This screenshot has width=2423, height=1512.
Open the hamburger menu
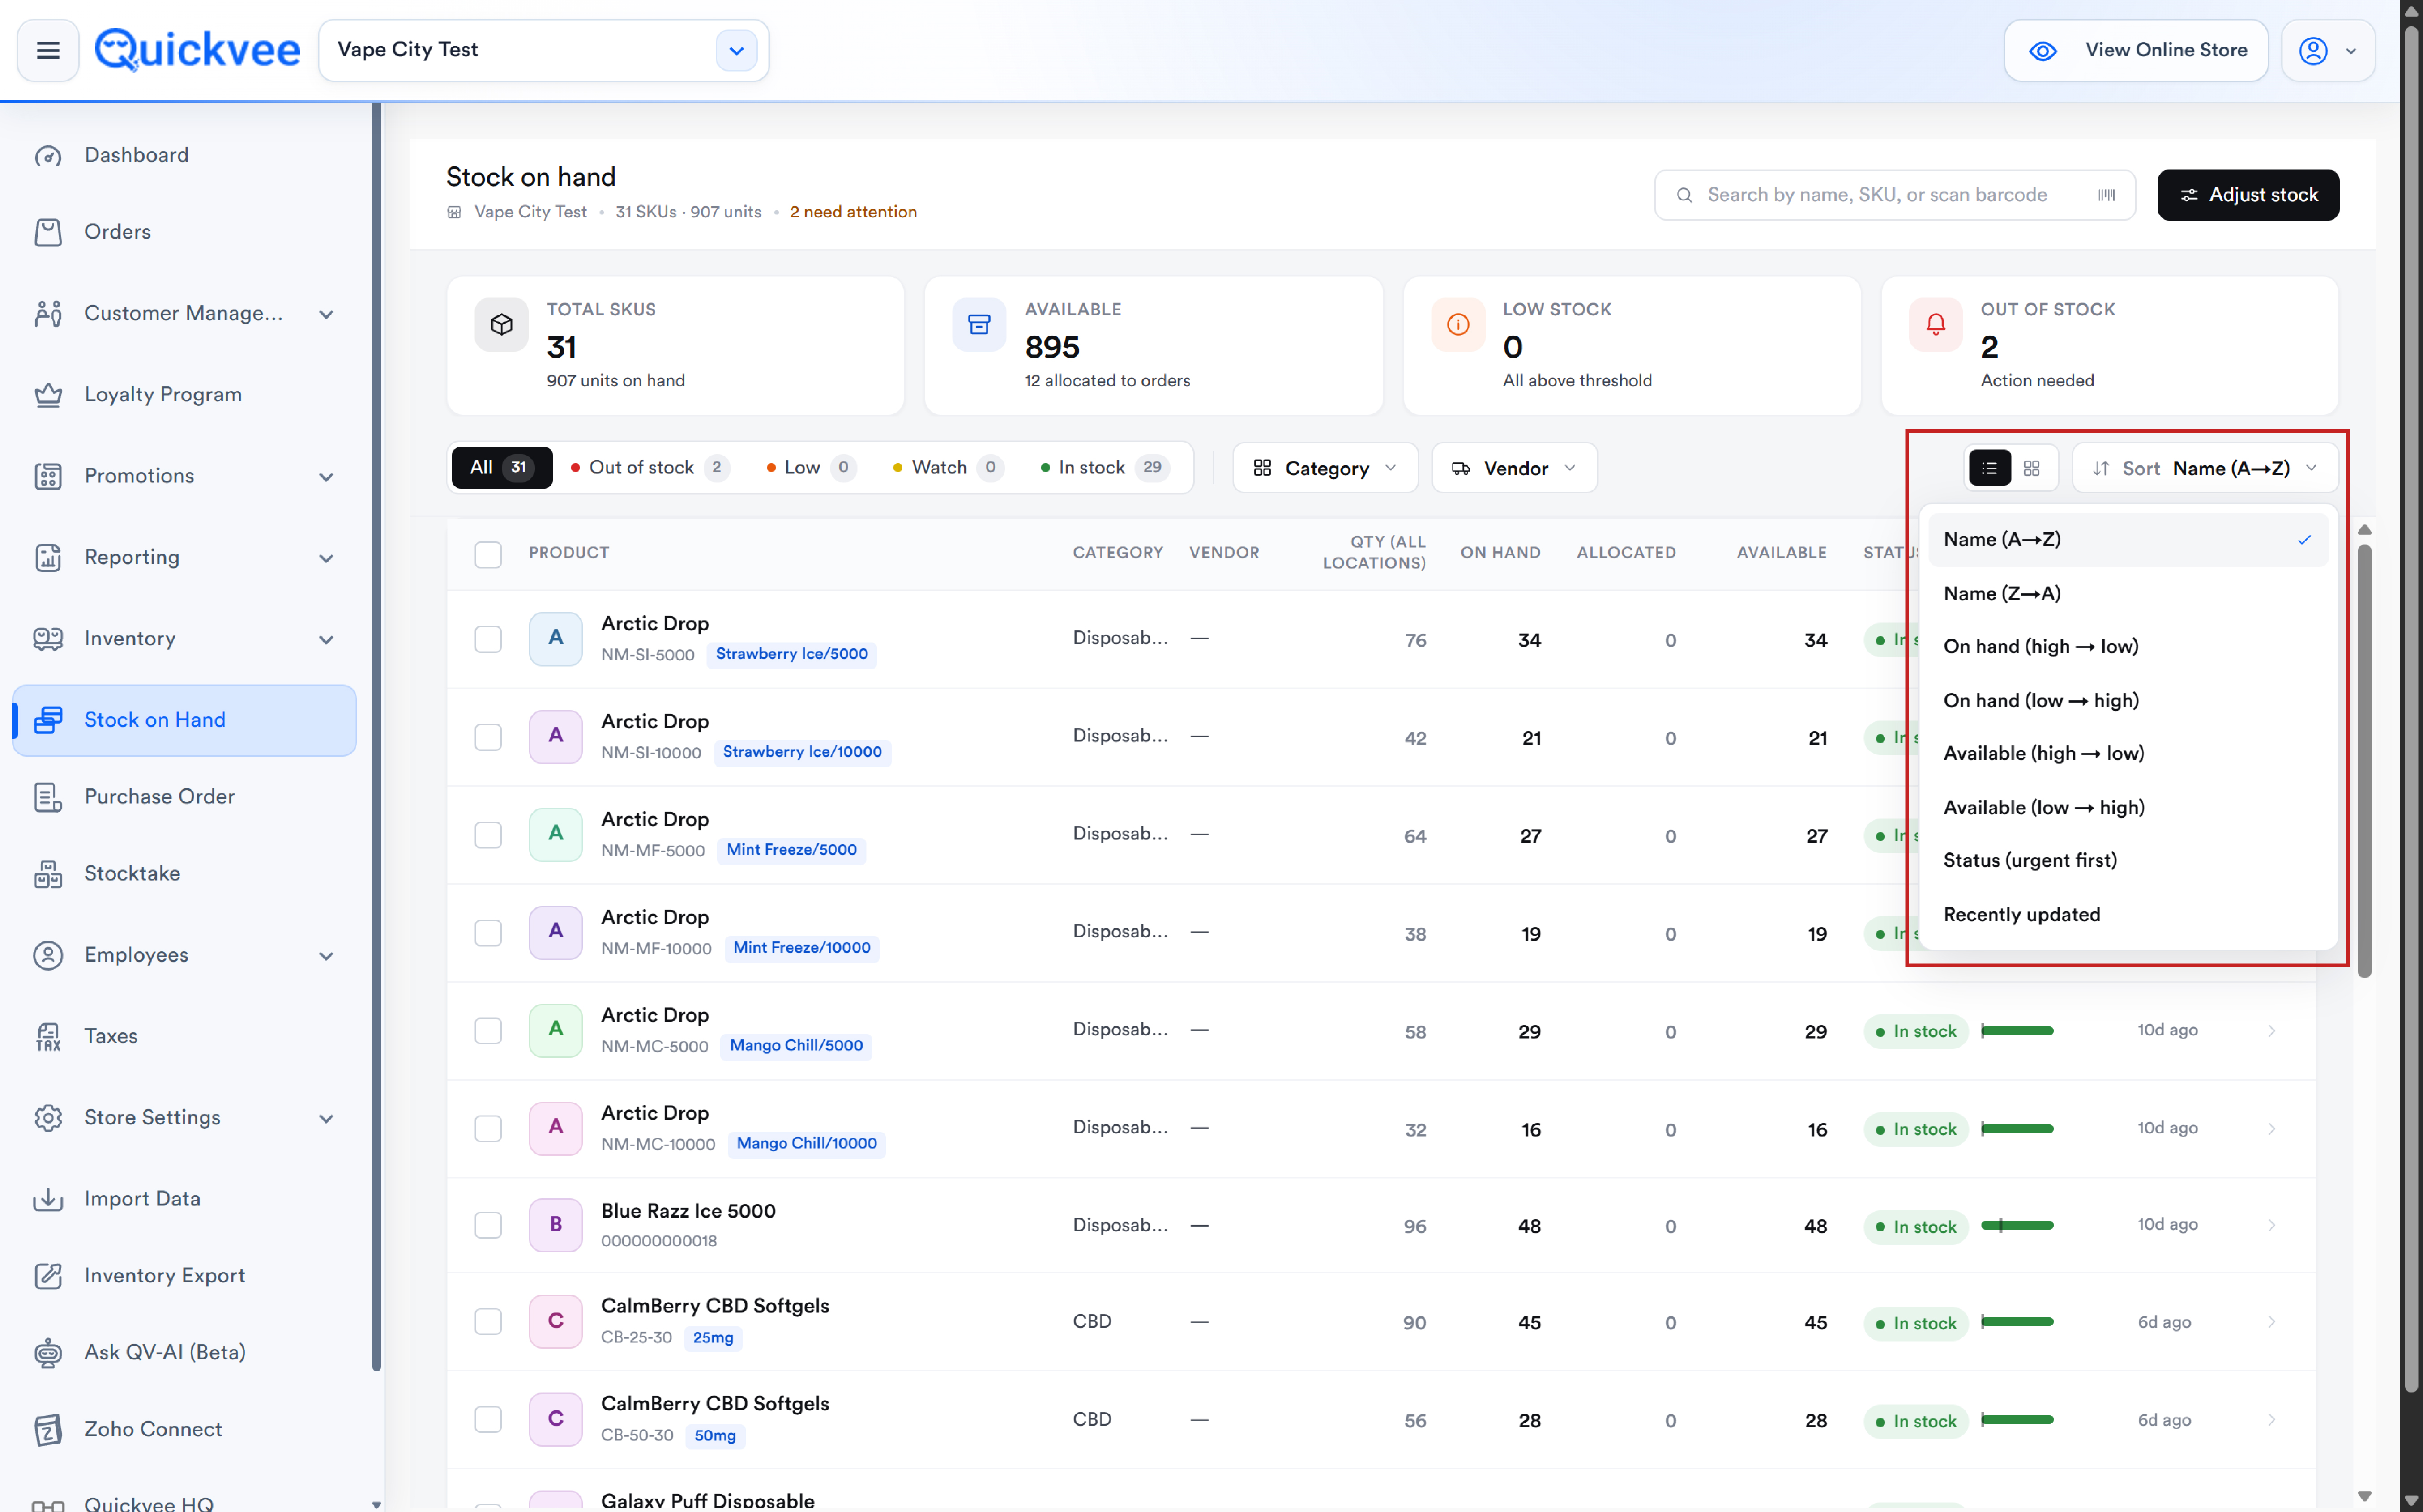pos(48,50)
